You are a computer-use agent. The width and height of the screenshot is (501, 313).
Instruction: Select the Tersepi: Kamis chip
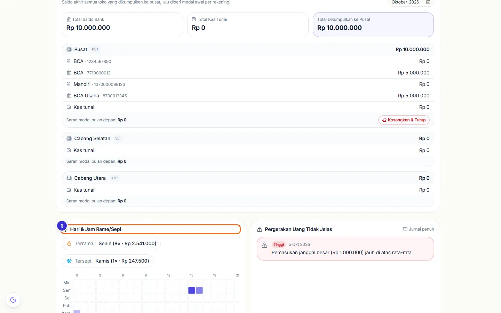click(108, 261)
